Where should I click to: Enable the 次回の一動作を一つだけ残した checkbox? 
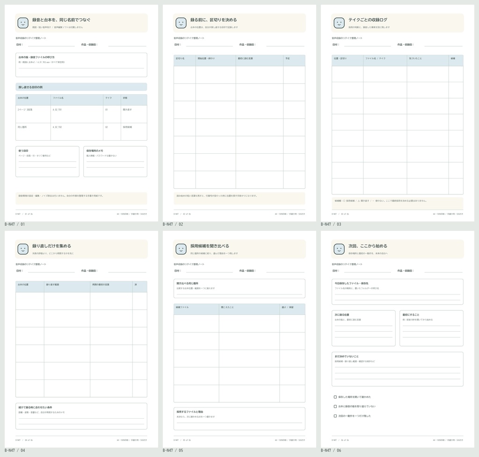point(335,416)
